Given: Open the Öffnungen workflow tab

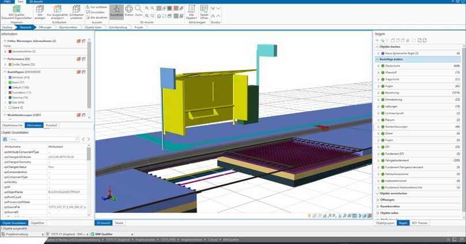Looking at the screenshot, I should click(45, 27).
